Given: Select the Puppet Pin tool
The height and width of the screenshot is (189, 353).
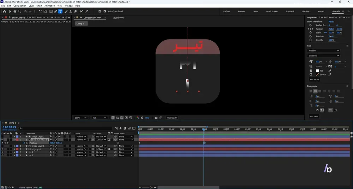Looking at the screenshot, I should point(87,11).
